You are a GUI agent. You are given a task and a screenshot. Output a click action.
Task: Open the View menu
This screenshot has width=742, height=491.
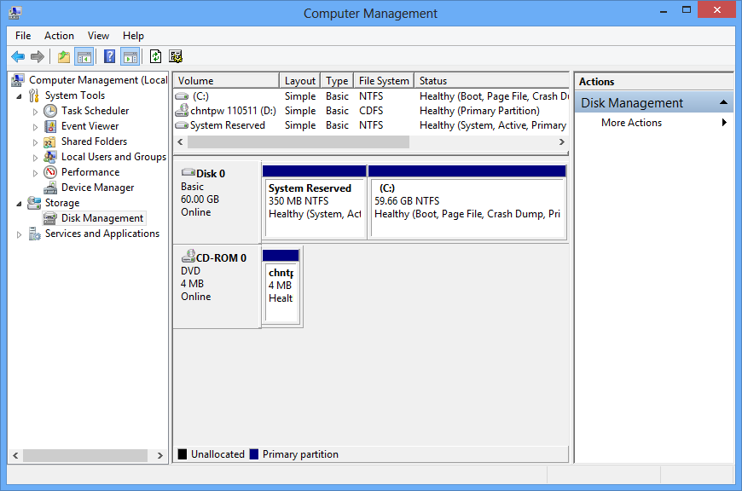pyautogui.click(x=98, y=36)
